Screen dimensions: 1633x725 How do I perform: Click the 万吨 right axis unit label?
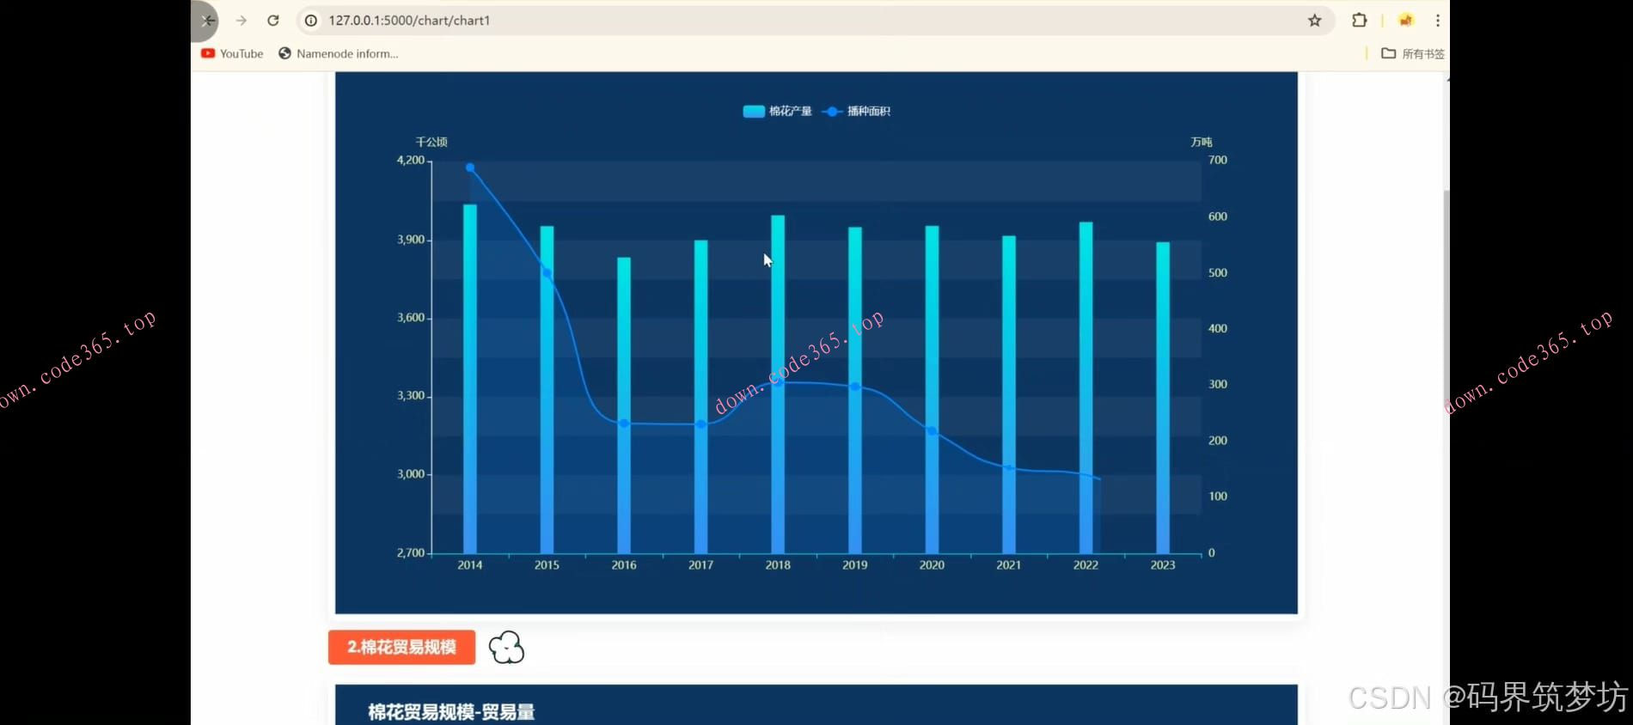tap(1202, 142)
